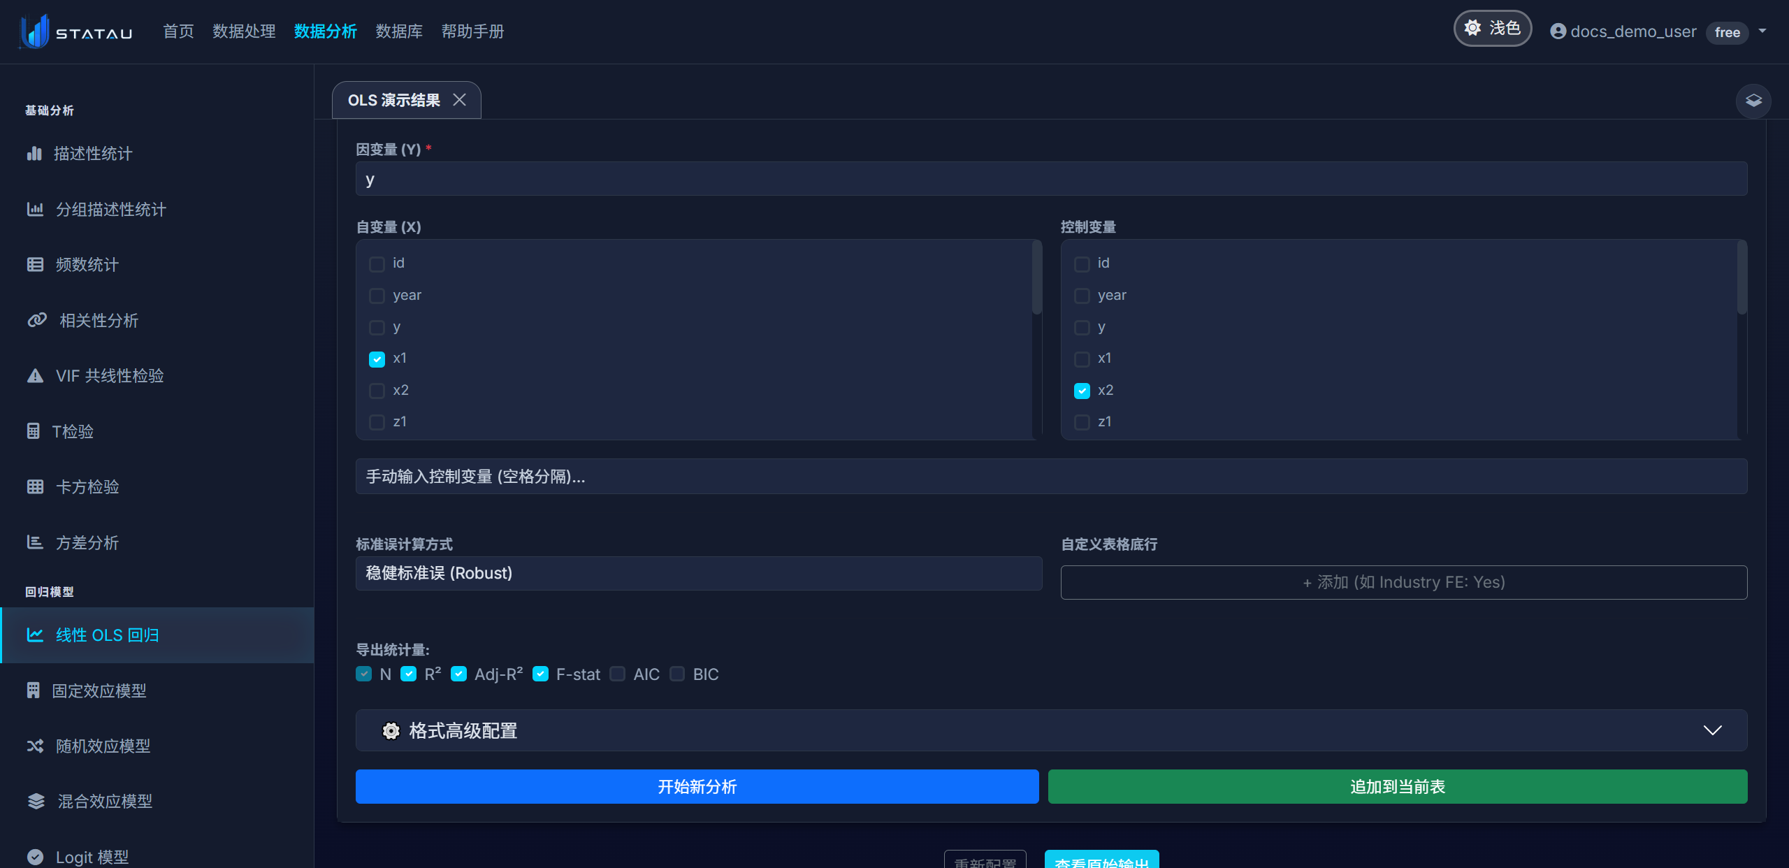The height and width of the screenshot is (868, 1789).
Task: Click the 自变量 (X) list scrollbar
Action: [1037, 277]
